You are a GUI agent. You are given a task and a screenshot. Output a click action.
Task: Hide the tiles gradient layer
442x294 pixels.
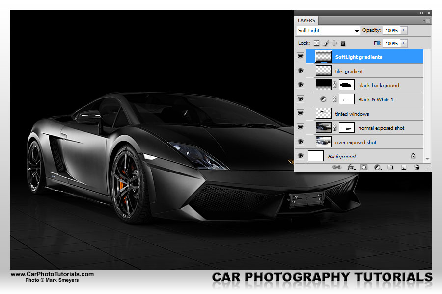tap(301, 71)
